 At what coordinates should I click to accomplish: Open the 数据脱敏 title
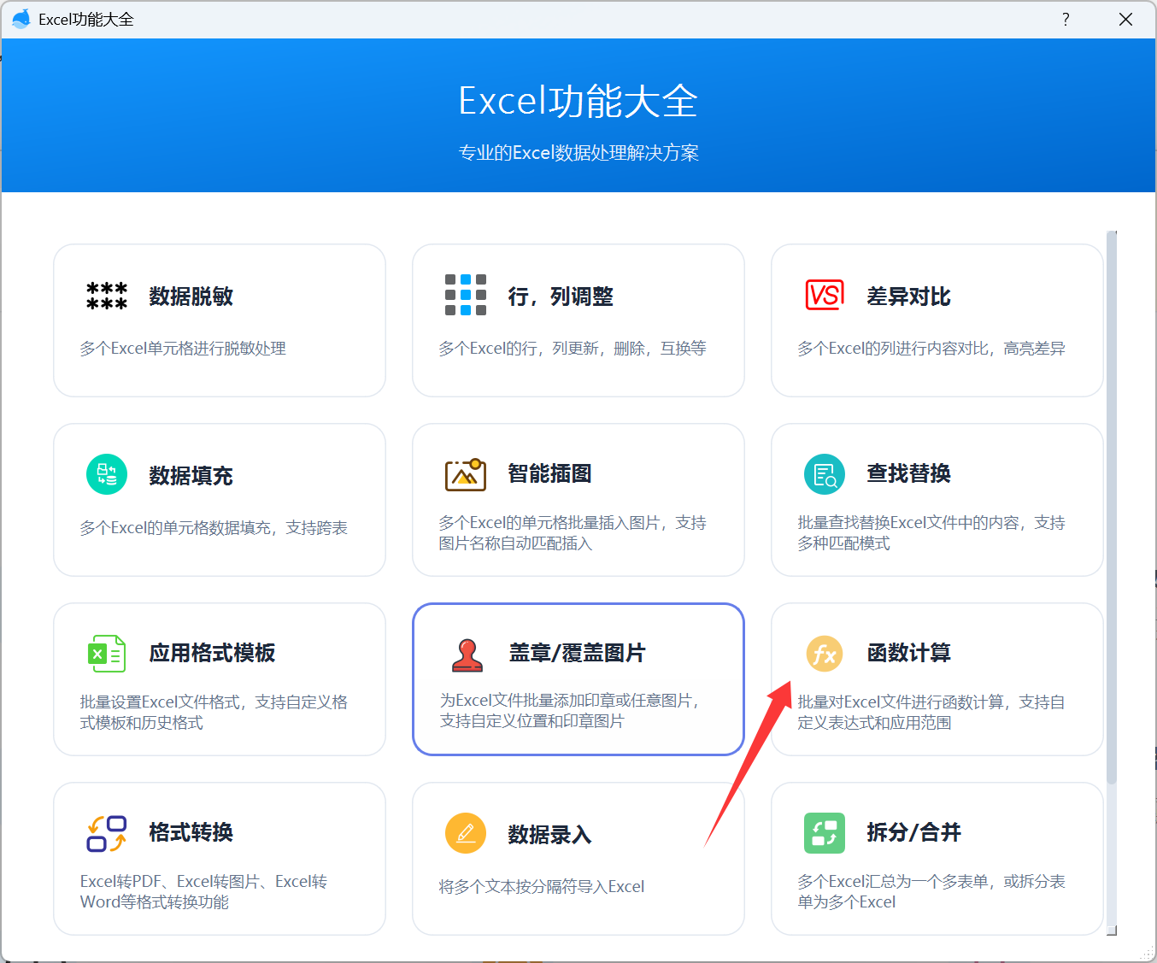tap(191, 297)
